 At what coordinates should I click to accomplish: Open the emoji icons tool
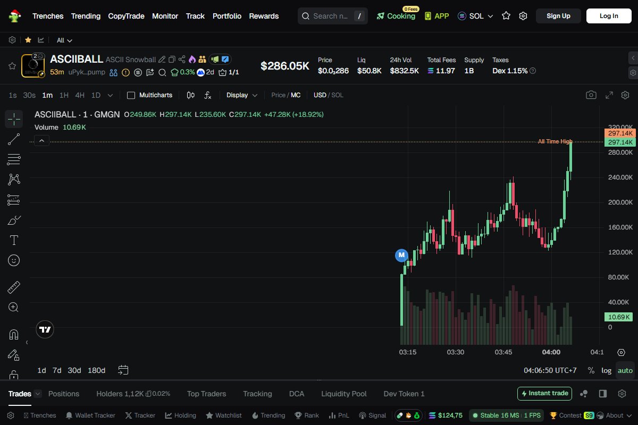14,260
